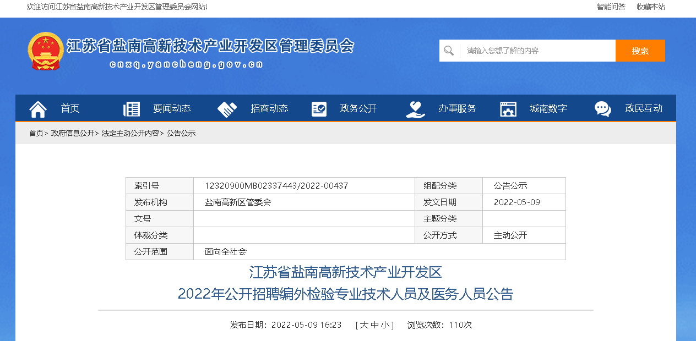Click the 盐南高新区管委会 cell
Image resolution: width=696 pixels, height=341 pixels.
click(x=304, y=202)
